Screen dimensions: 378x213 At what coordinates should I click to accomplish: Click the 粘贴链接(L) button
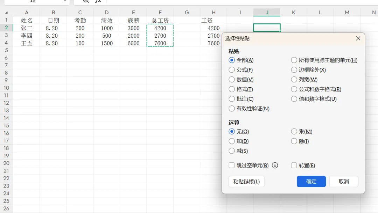[246, 182]
